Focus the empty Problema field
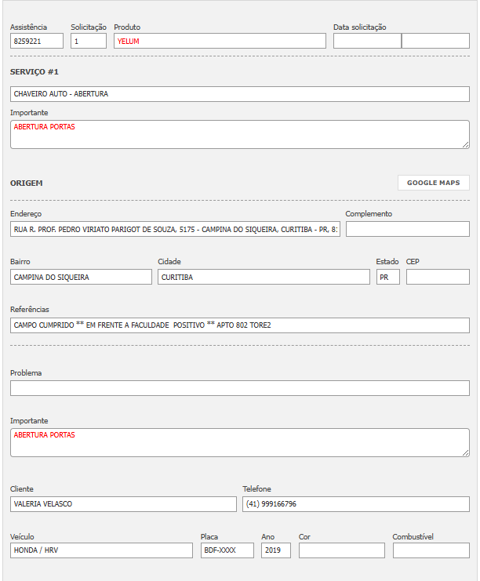The height and width of the screenshot is (581, 480). 240,388
